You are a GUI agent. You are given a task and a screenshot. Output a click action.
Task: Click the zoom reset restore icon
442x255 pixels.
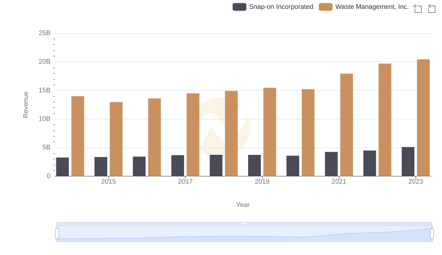(432, 8)
